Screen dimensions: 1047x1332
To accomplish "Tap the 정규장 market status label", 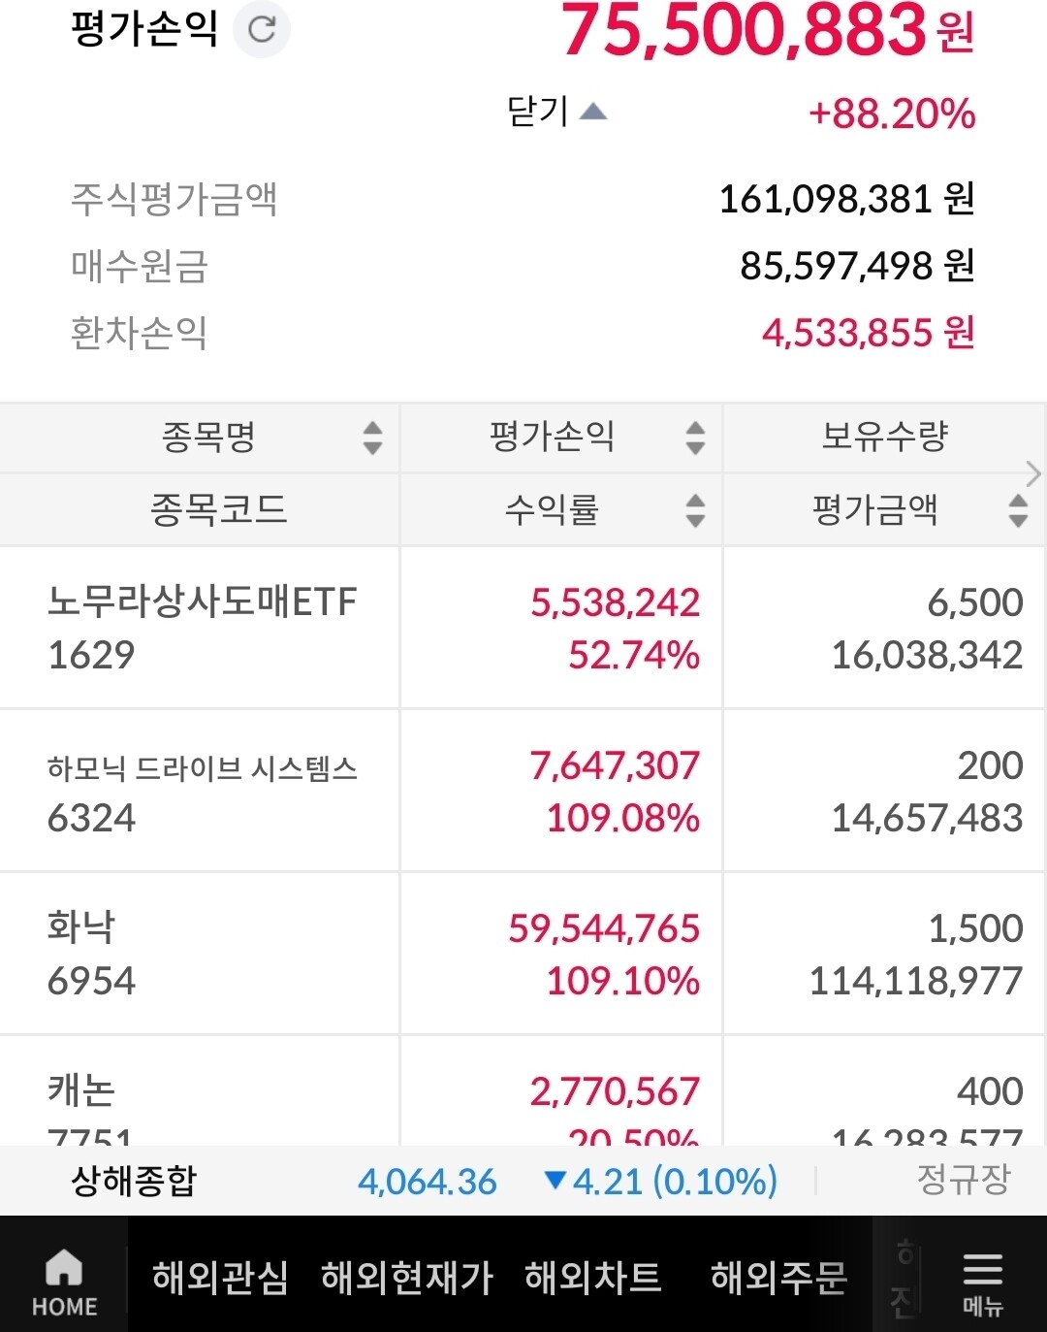I will [964, 1180].
